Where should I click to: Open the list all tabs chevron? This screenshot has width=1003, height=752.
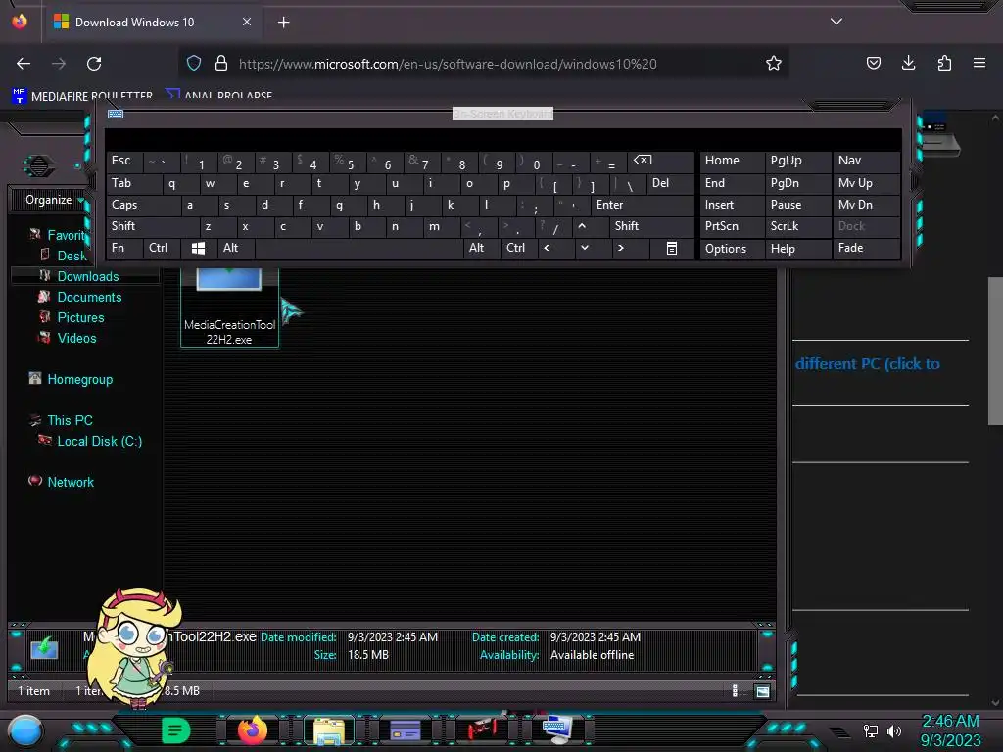pyautogui.click(x=836, y=22)
